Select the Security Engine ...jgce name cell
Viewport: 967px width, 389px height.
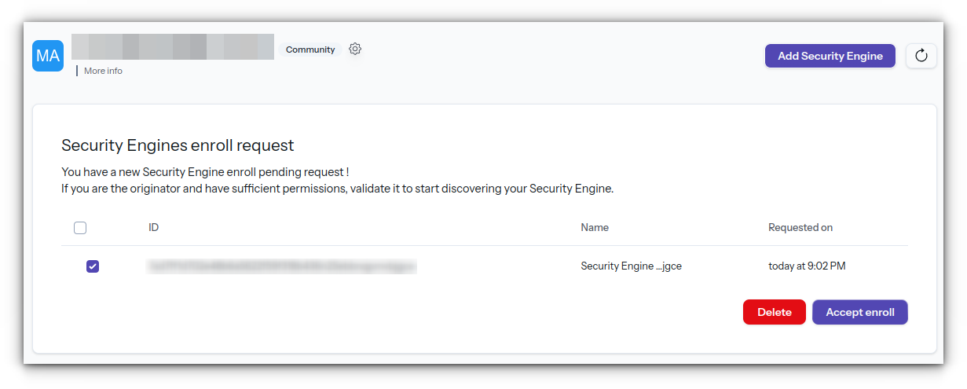[x=631, y=266]
